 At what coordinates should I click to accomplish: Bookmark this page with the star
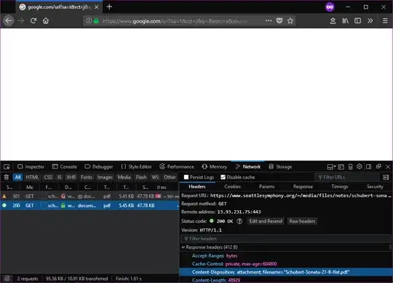click(290, 20)
